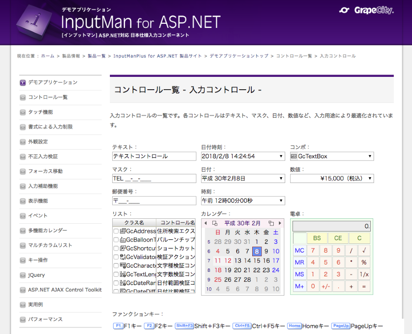The height and width of the screenshot is (334, 412).
Task: Click the calculator CE button
Action: (338, 238)
